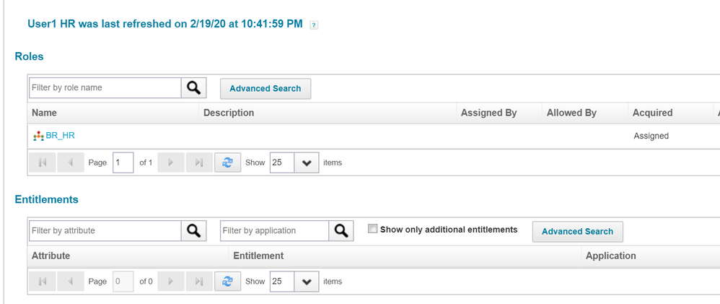Open Roles items-per-page dropdown
Viewport: 720px width, 304px height.
307,162
